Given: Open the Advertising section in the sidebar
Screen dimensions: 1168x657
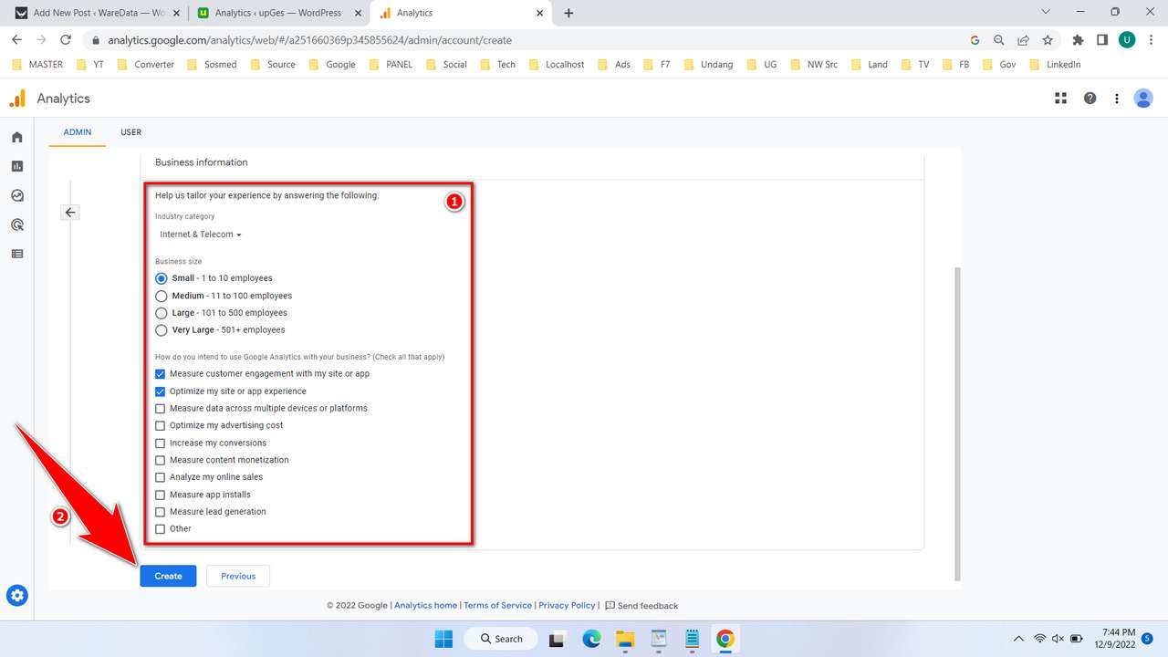Looking at the screenshot, I should coord(16,224).
